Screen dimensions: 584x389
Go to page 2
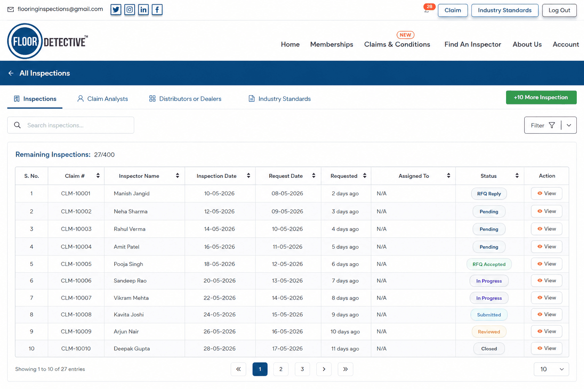pos(281,369)
